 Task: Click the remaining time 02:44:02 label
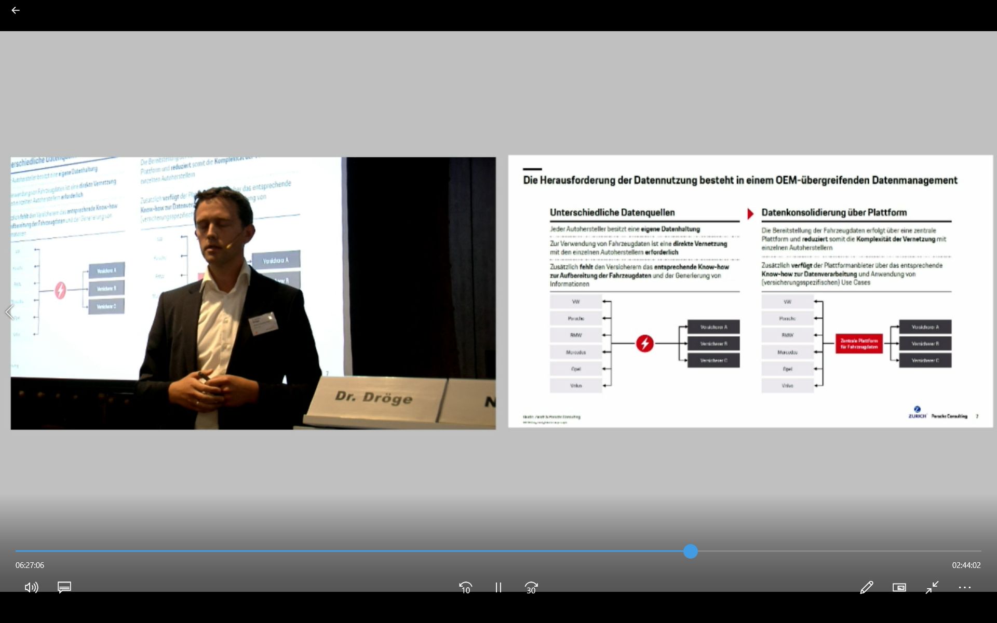966,565
